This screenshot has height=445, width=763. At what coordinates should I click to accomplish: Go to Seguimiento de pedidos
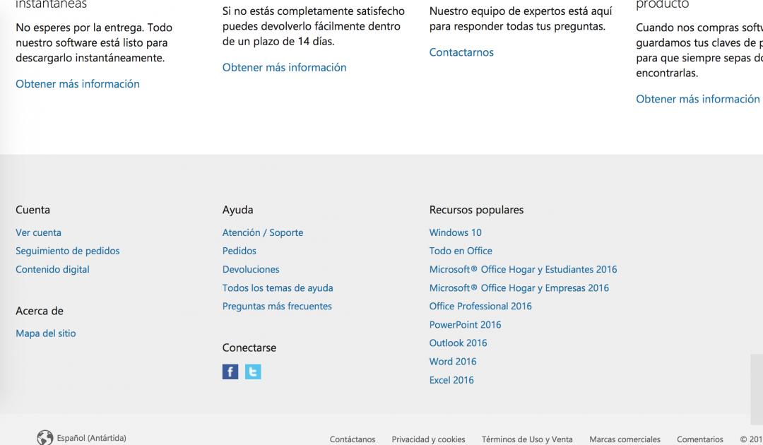[x=67, y=251]
